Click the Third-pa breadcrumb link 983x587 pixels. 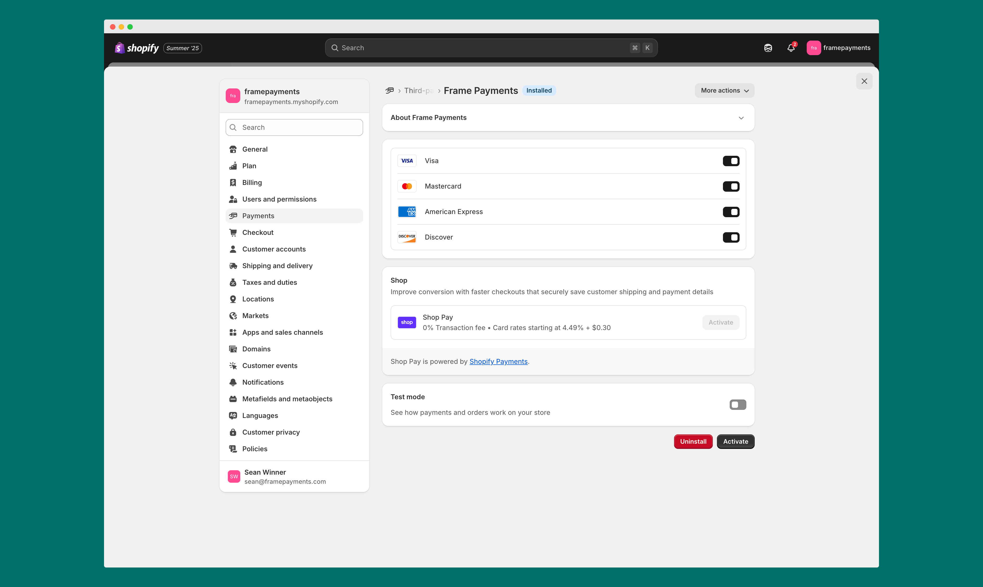[x=419, y=91]
